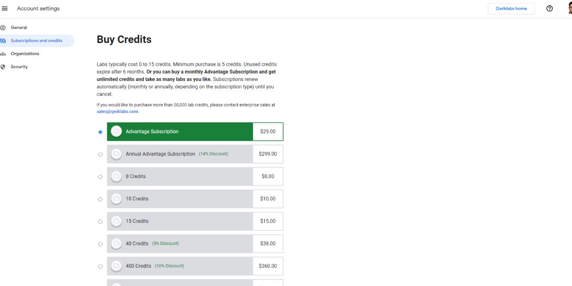Click the 15 Credits option row

180,221
